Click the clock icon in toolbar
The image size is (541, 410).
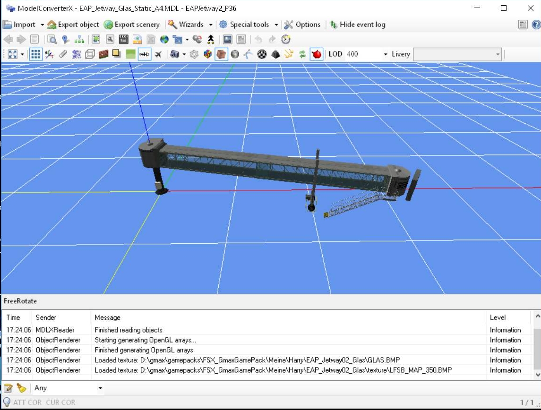tap(286, 39)
